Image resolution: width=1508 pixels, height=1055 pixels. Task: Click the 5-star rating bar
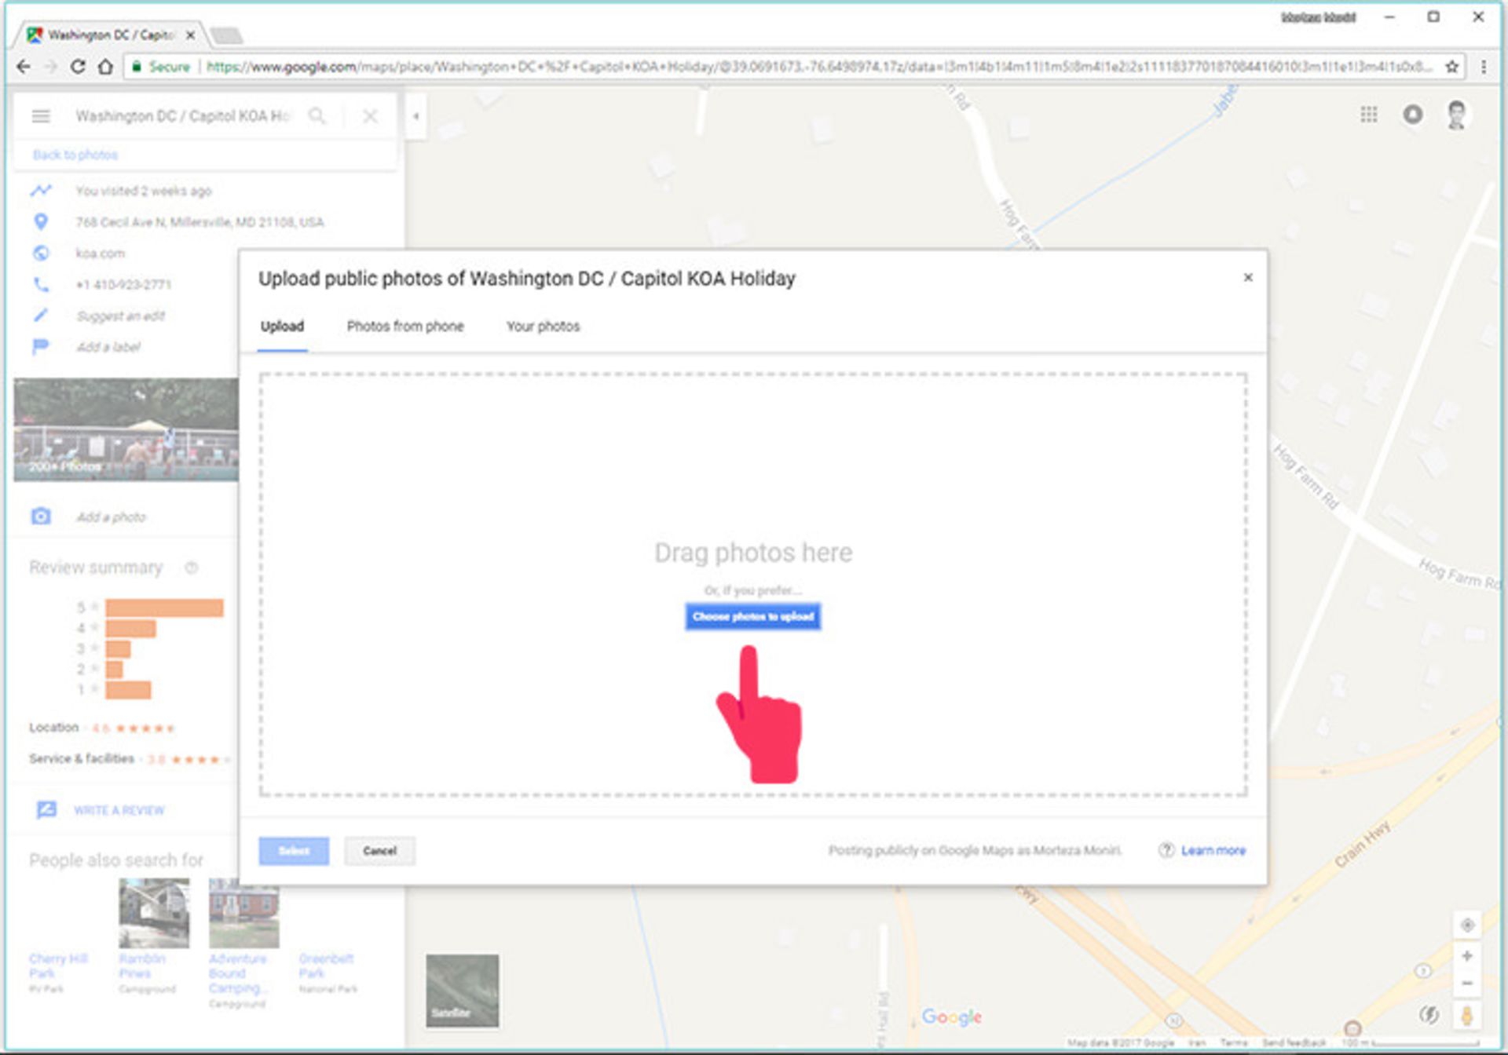[x=164, y=608]
